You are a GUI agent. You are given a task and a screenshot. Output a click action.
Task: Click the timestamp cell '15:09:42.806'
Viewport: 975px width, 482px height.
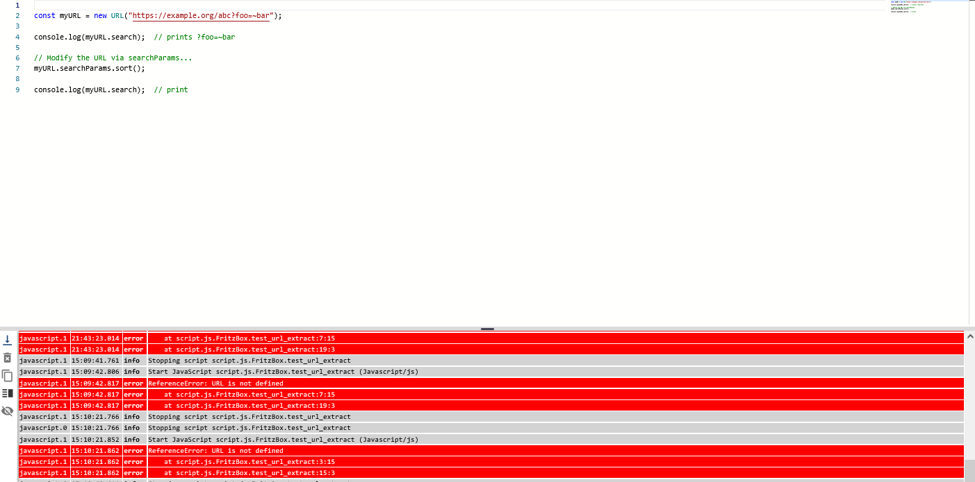pos(96,372)
